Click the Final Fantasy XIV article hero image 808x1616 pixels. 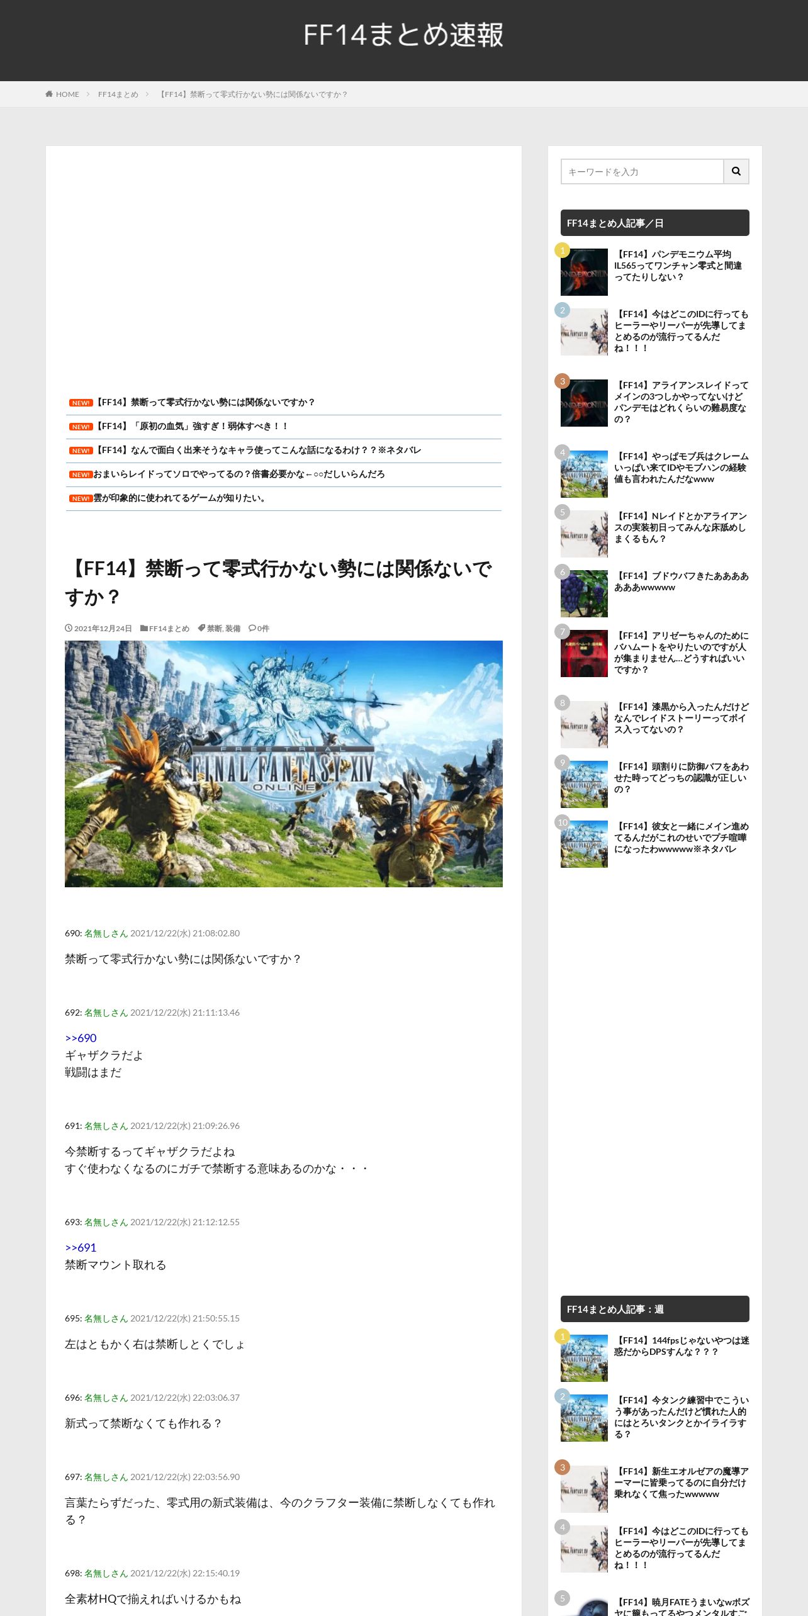284,764
